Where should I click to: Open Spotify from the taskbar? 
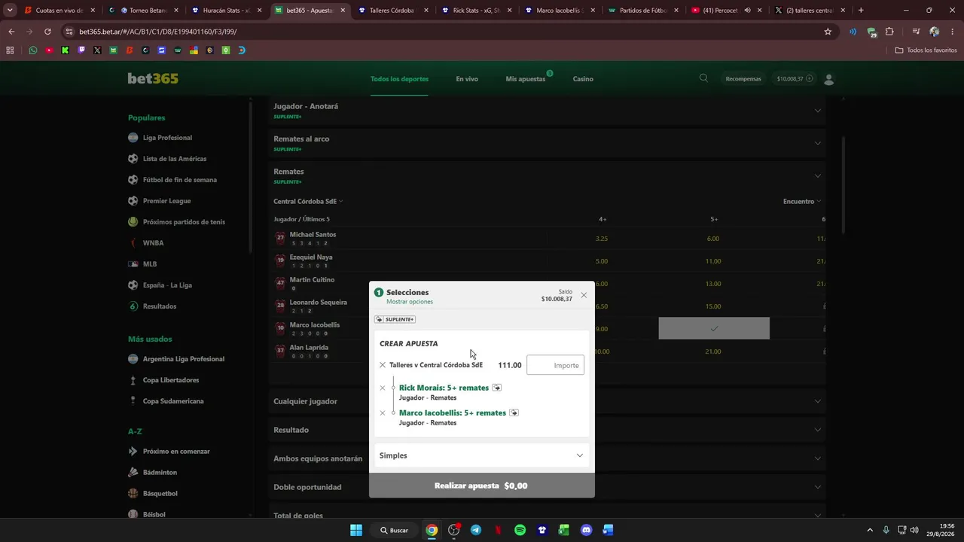(520, 530)
